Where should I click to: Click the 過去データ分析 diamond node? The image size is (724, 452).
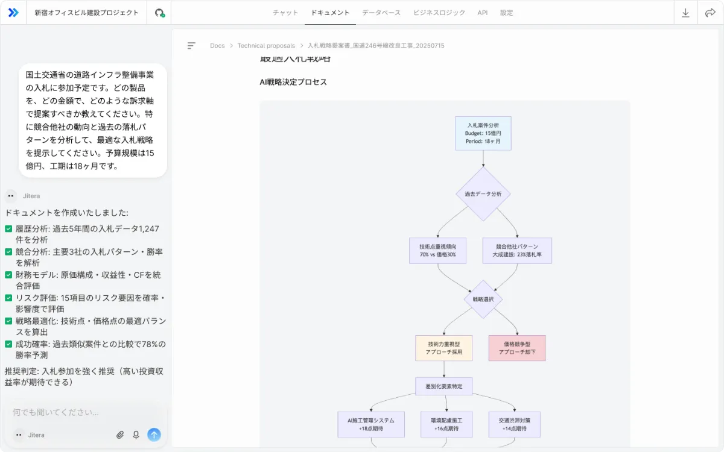pos(483,194)
